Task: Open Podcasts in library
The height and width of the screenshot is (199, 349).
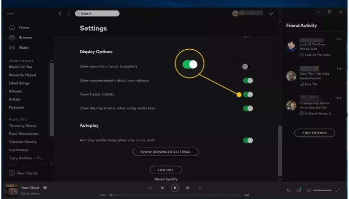Action: click(16, 107)
